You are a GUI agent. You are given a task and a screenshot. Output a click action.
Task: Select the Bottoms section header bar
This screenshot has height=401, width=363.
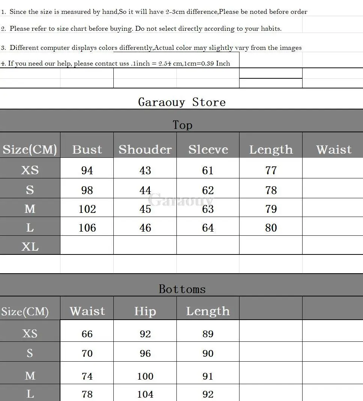coord(182,289)
